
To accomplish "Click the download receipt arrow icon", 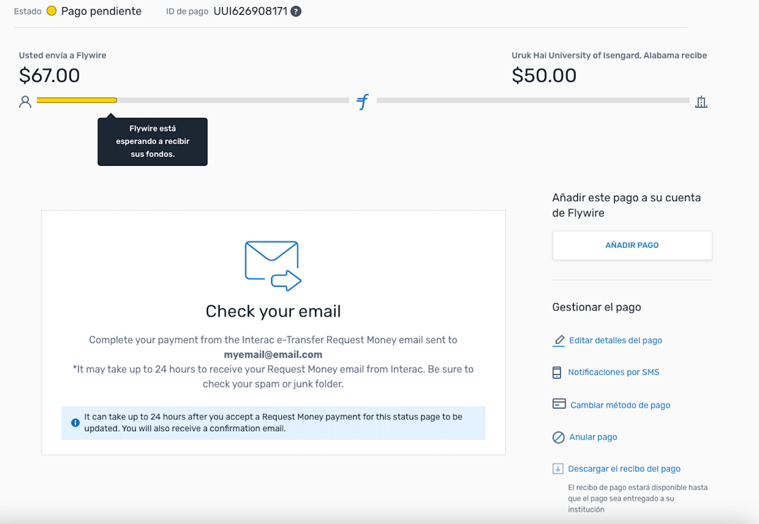I will click(x=558, y=469).
